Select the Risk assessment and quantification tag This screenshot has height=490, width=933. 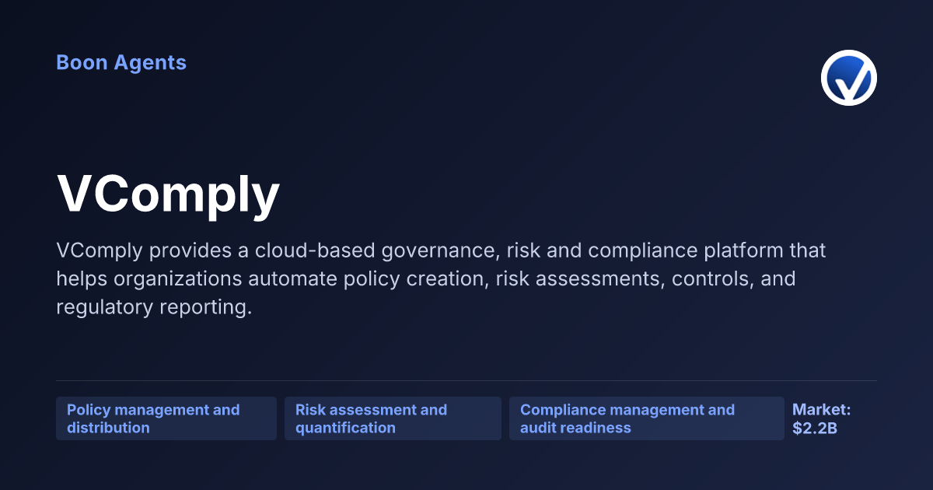[x=393, y=418]
